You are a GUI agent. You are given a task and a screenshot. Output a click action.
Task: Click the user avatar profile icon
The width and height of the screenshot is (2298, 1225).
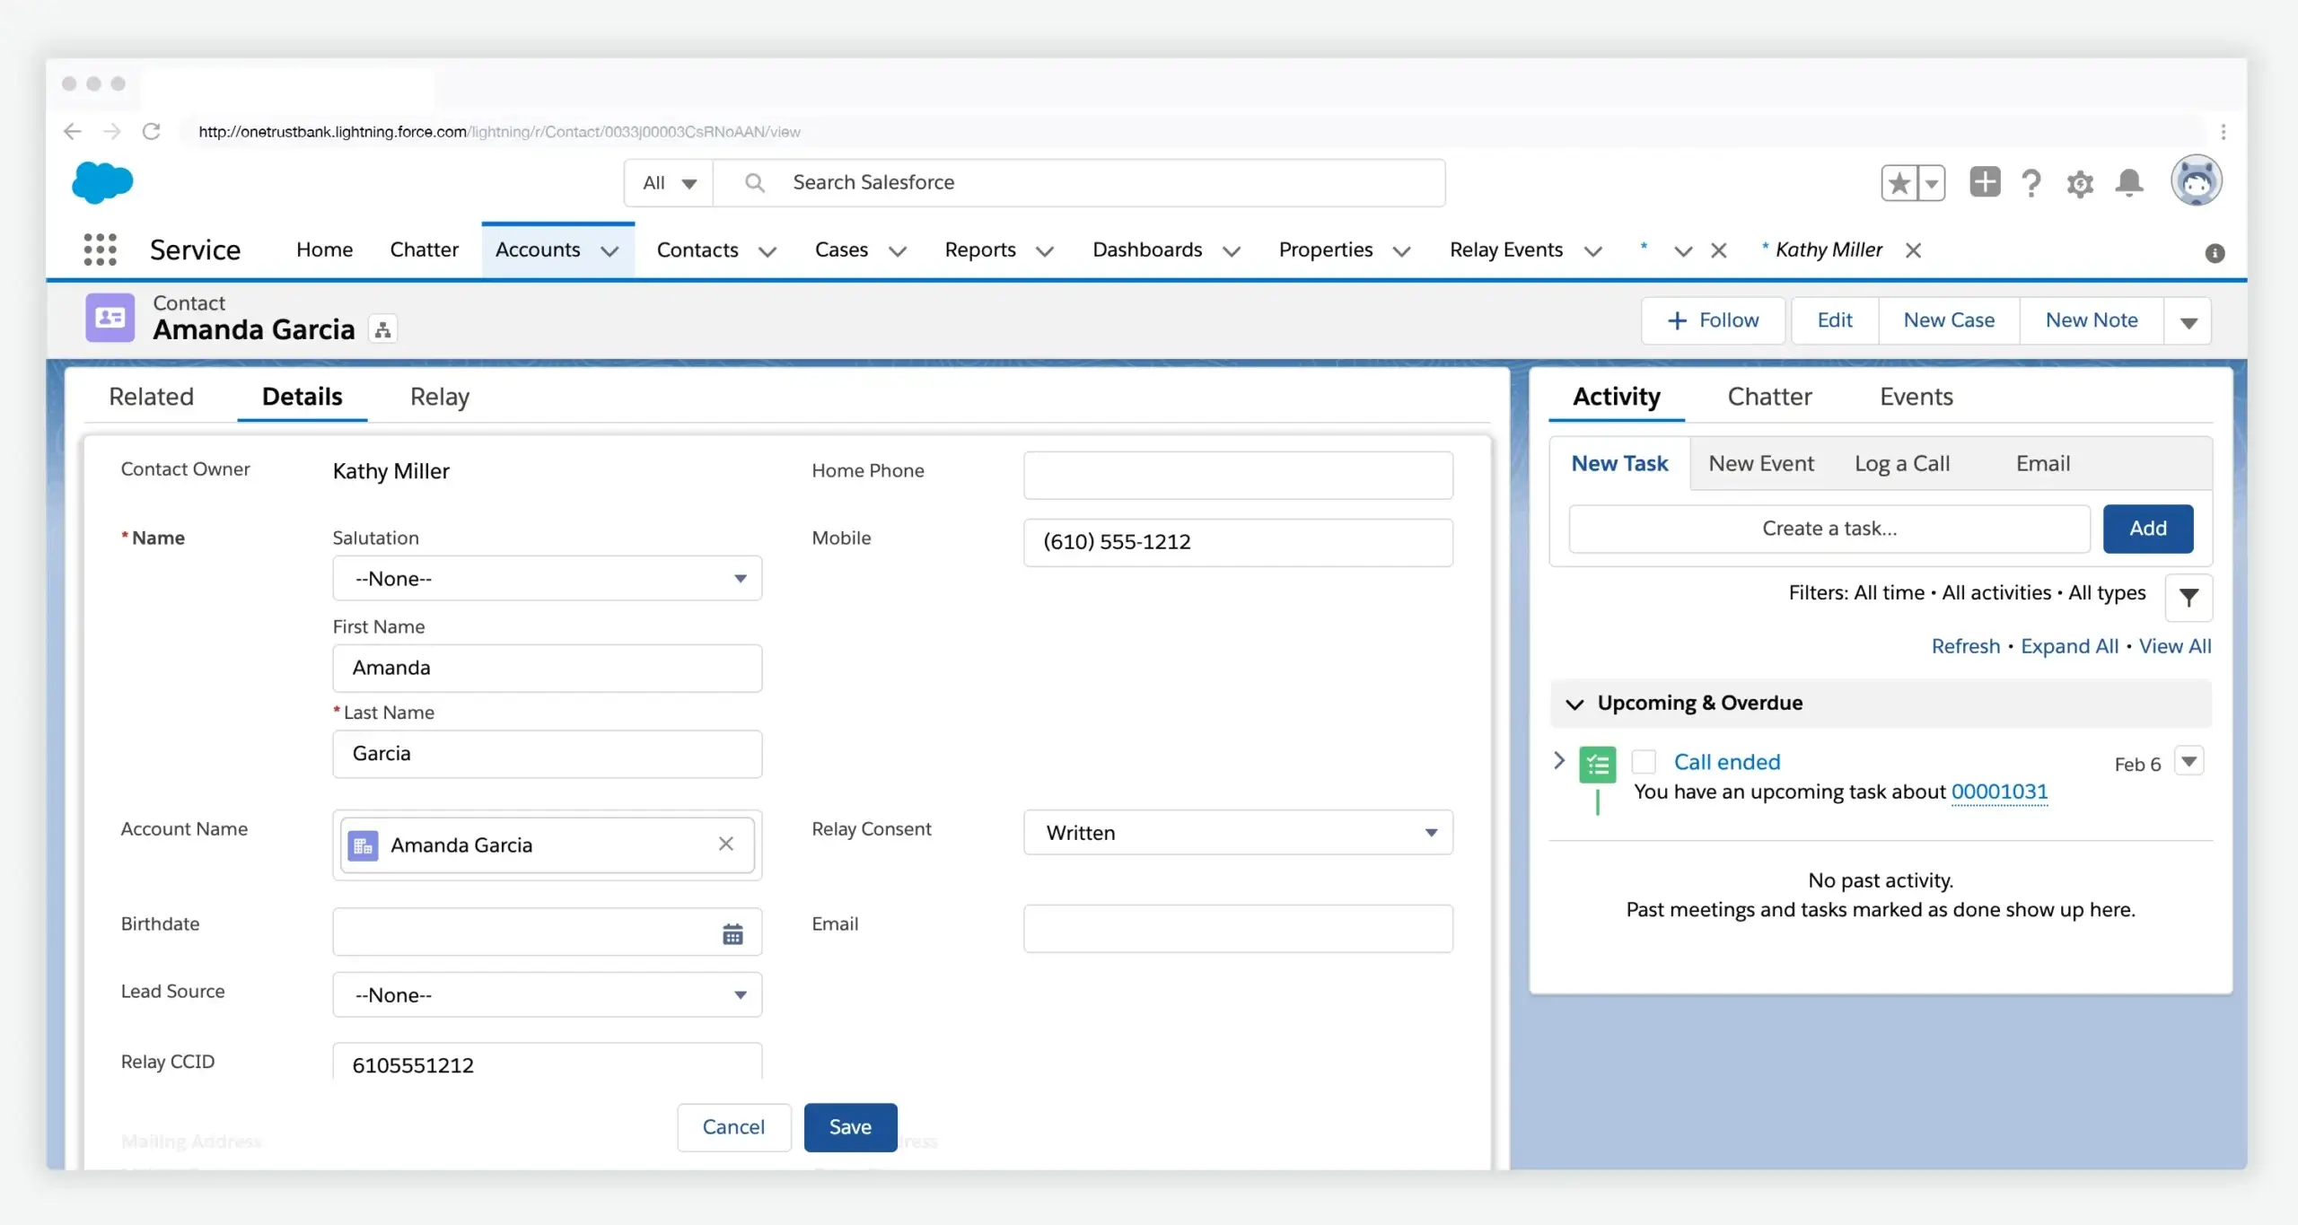click(2197, 180)
